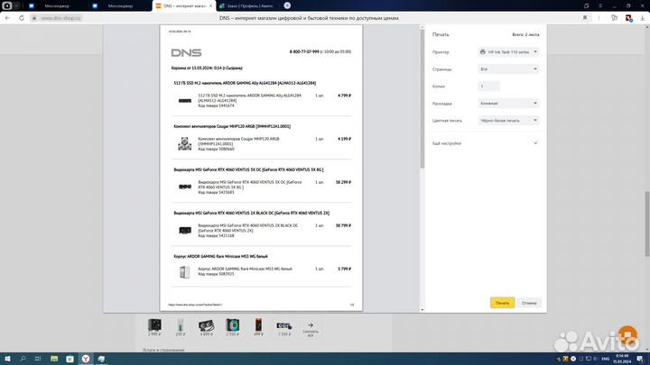Click the print preview vertical scrollbar

(422, 98)
